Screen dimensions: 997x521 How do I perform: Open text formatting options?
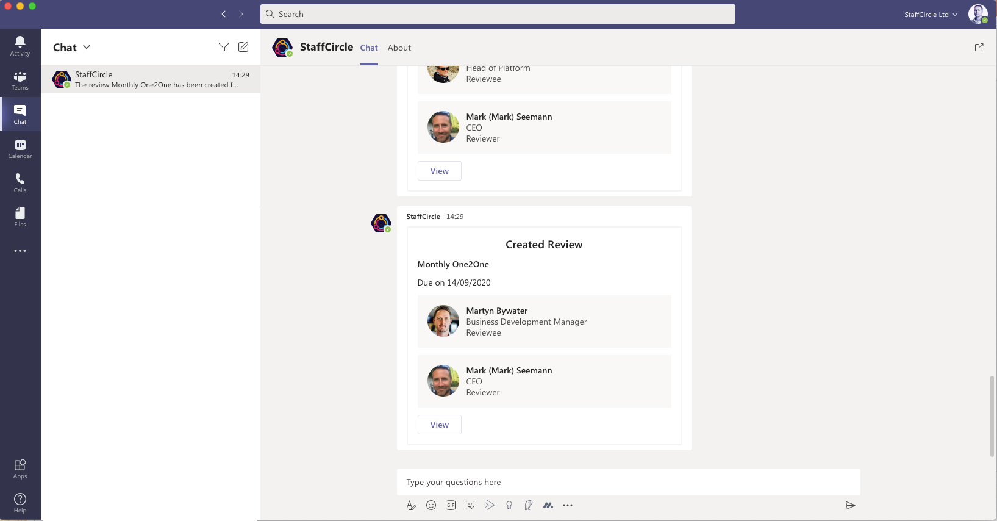(412, 505)
